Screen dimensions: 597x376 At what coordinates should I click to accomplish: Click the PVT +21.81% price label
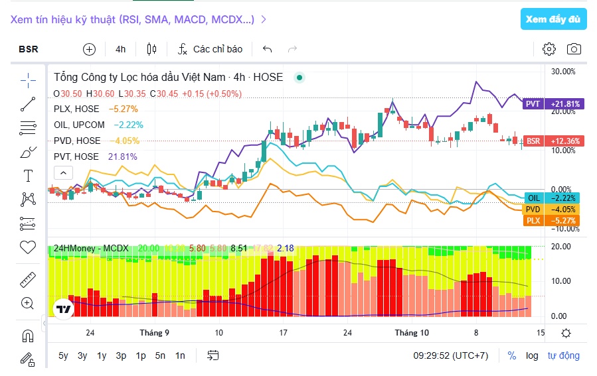(553, 104)
